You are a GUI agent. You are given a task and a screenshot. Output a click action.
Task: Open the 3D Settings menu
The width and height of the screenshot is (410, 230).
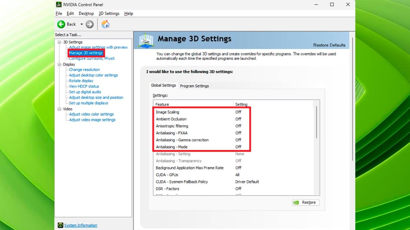pos(109,13)
